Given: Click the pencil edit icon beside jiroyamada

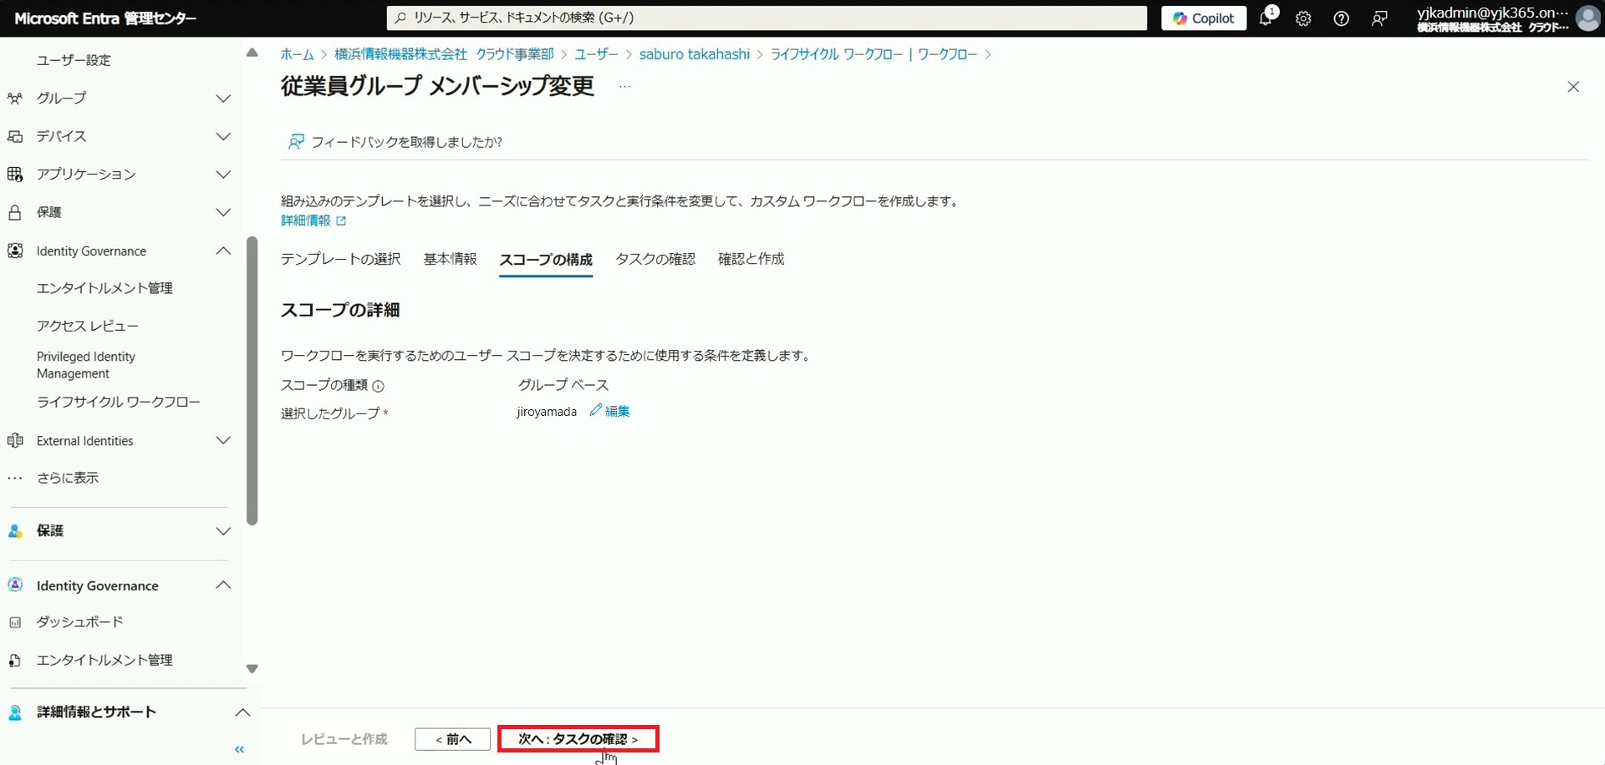Looking at the screenshot, I should click(596, 410).
